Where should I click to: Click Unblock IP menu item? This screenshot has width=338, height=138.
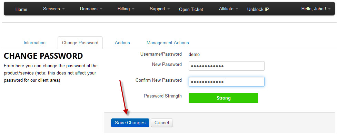tap(258, 9)
